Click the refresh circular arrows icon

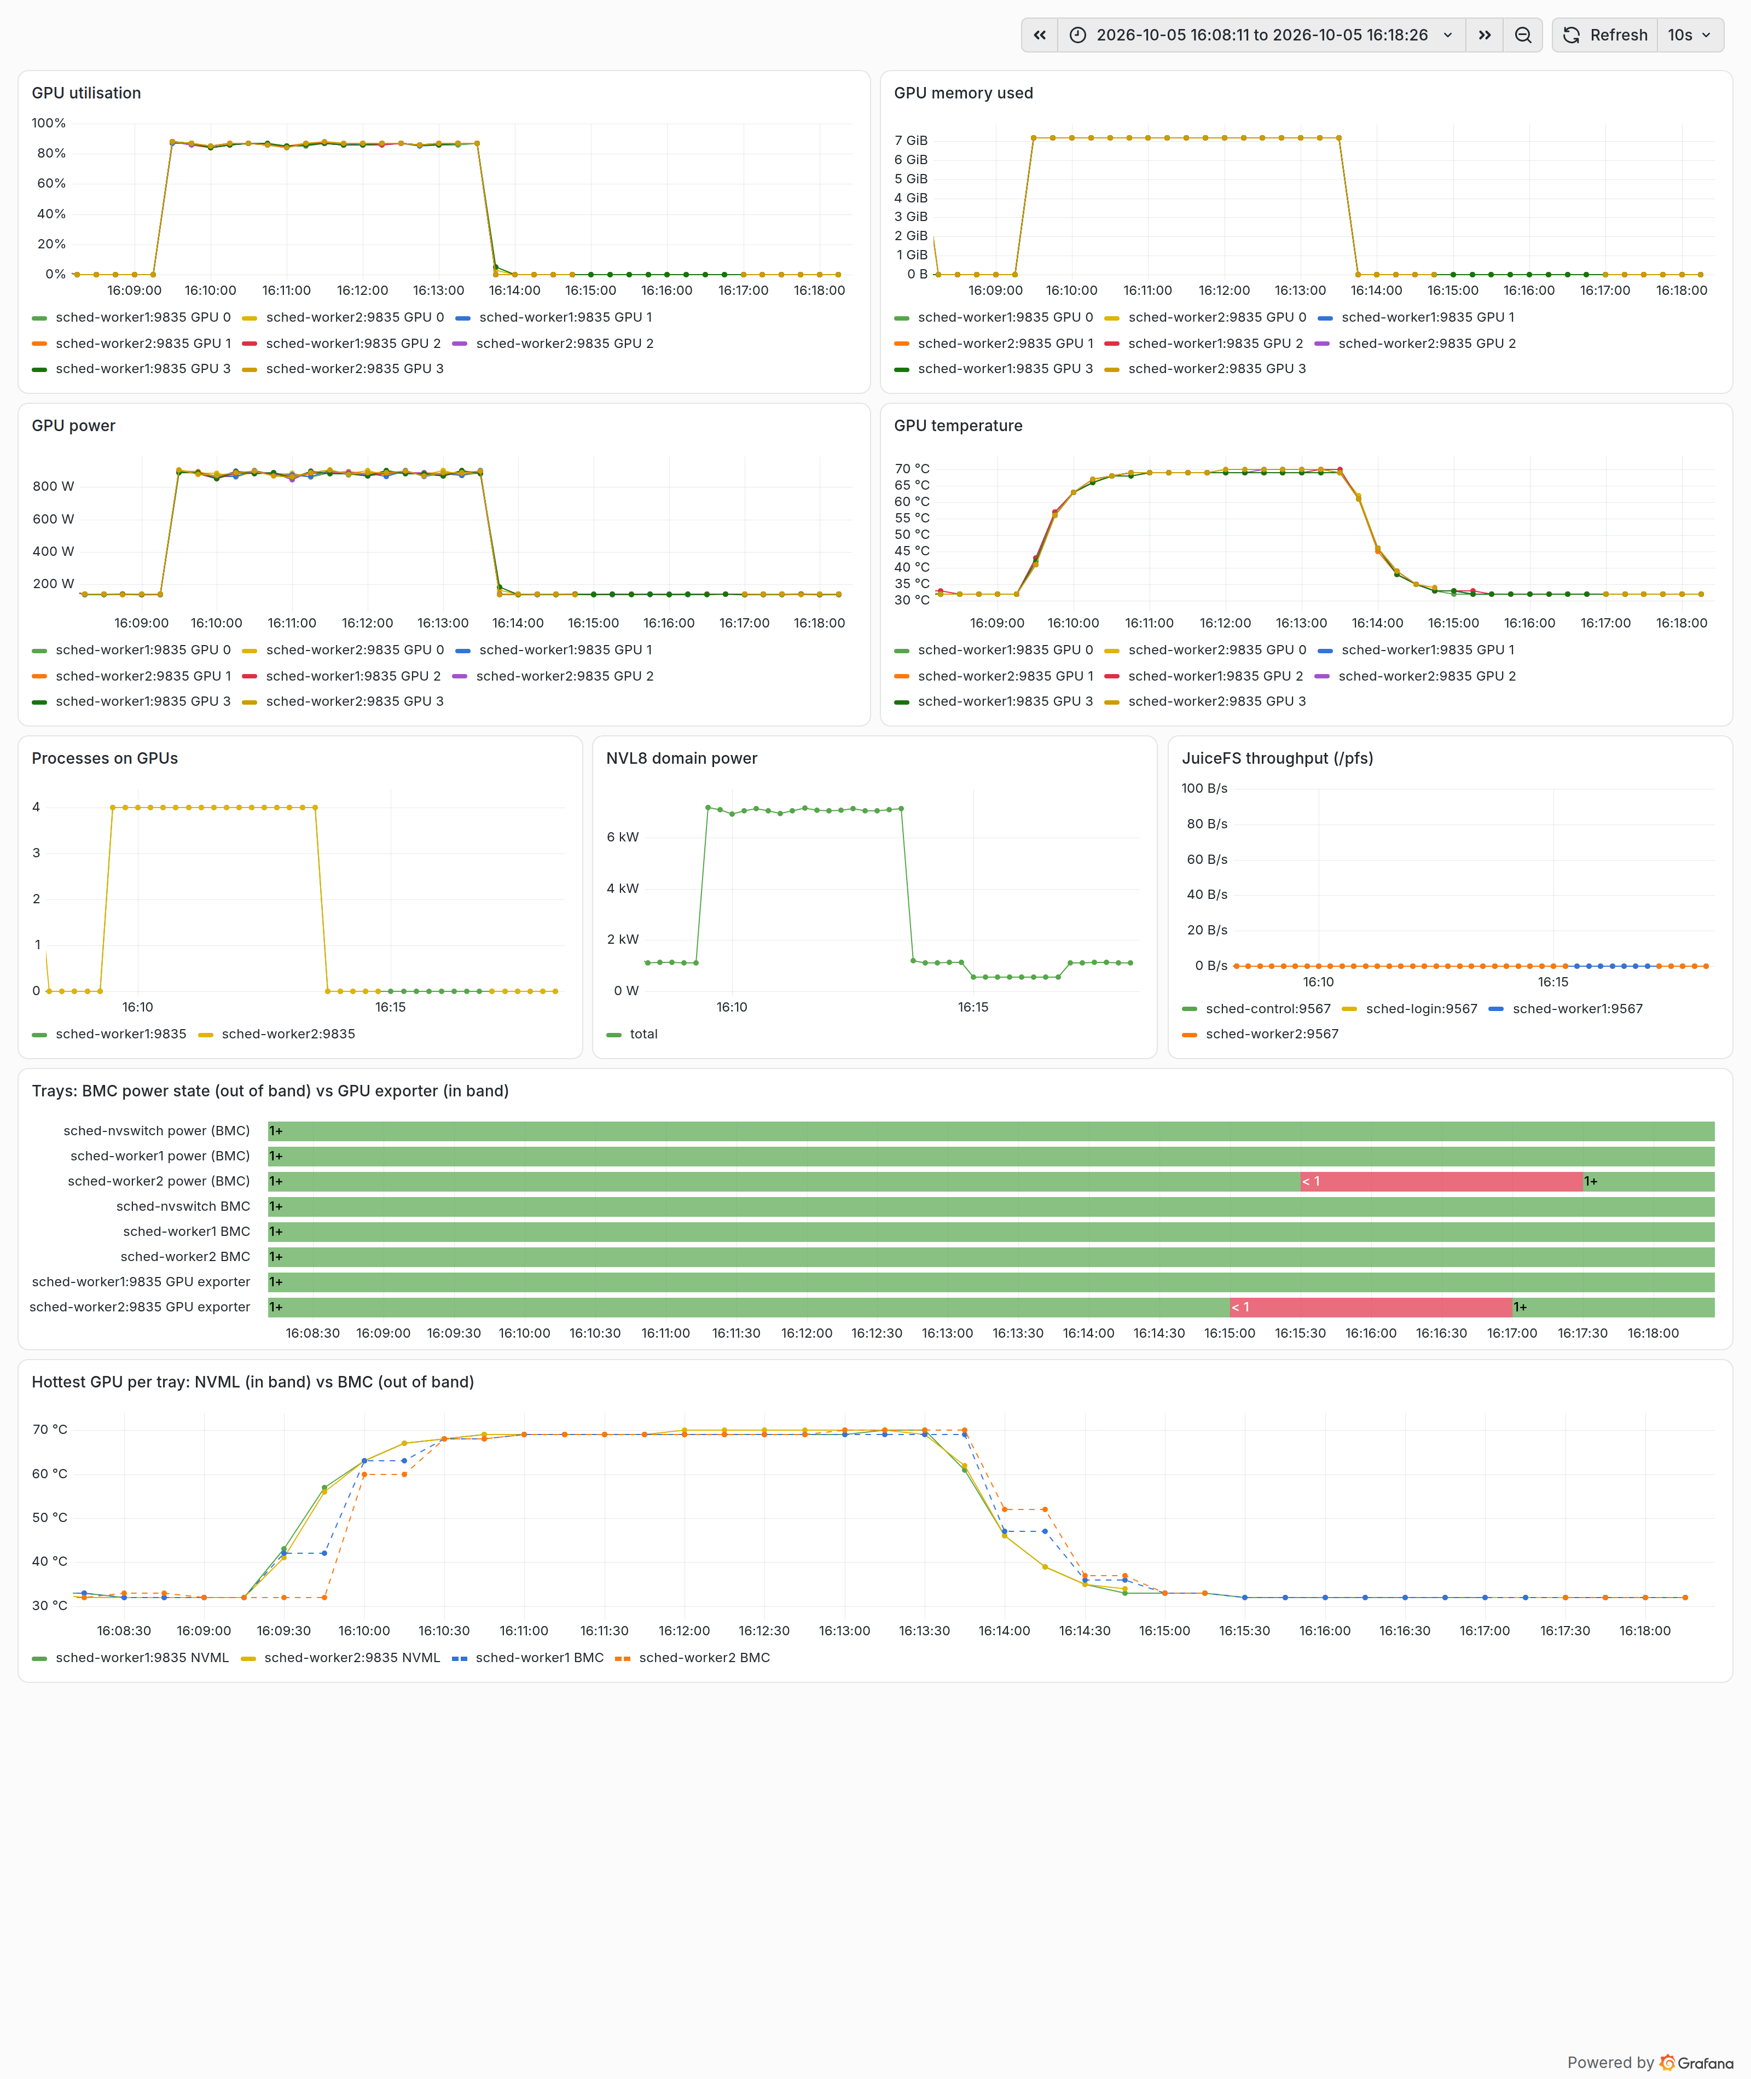click(x=1572, y=34)
